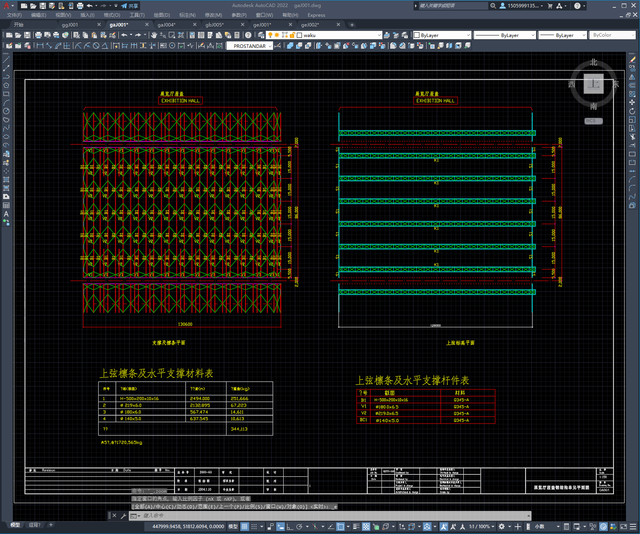The image size is (640, 534).
Task: Click the WCS button under the ViewCube
Action: 593,121
